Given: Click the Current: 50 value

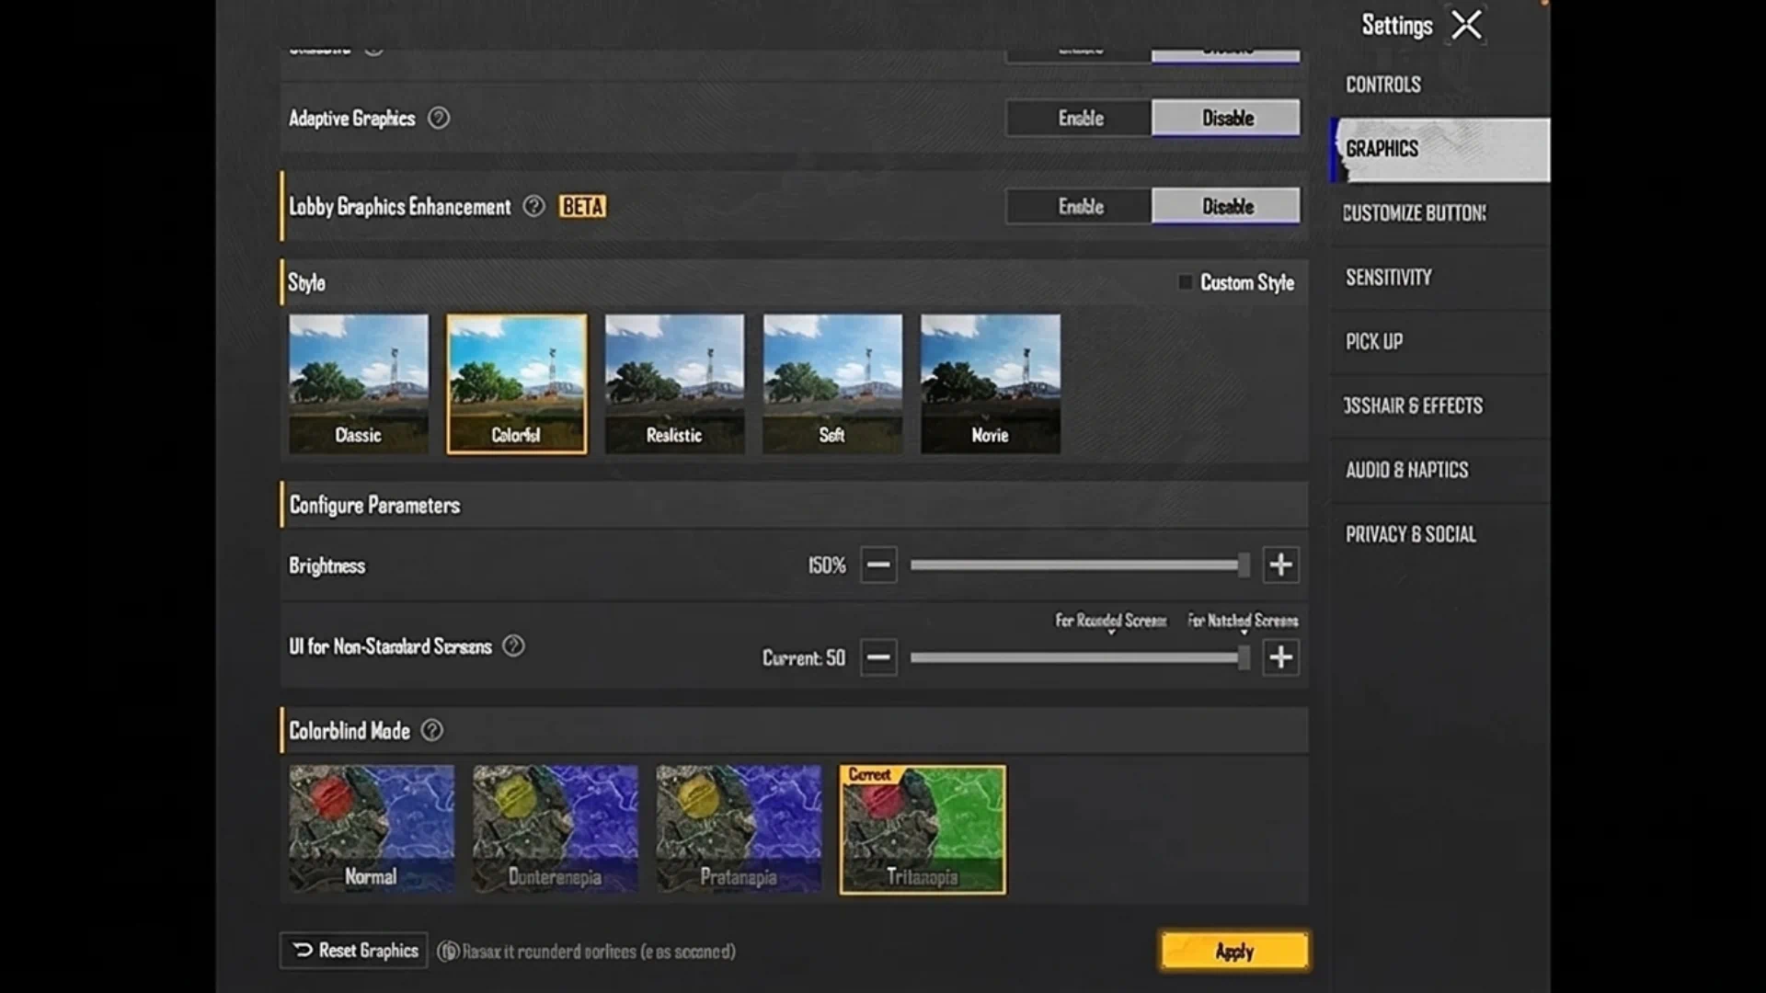Looking at the screenshot, I should [803, 658].
